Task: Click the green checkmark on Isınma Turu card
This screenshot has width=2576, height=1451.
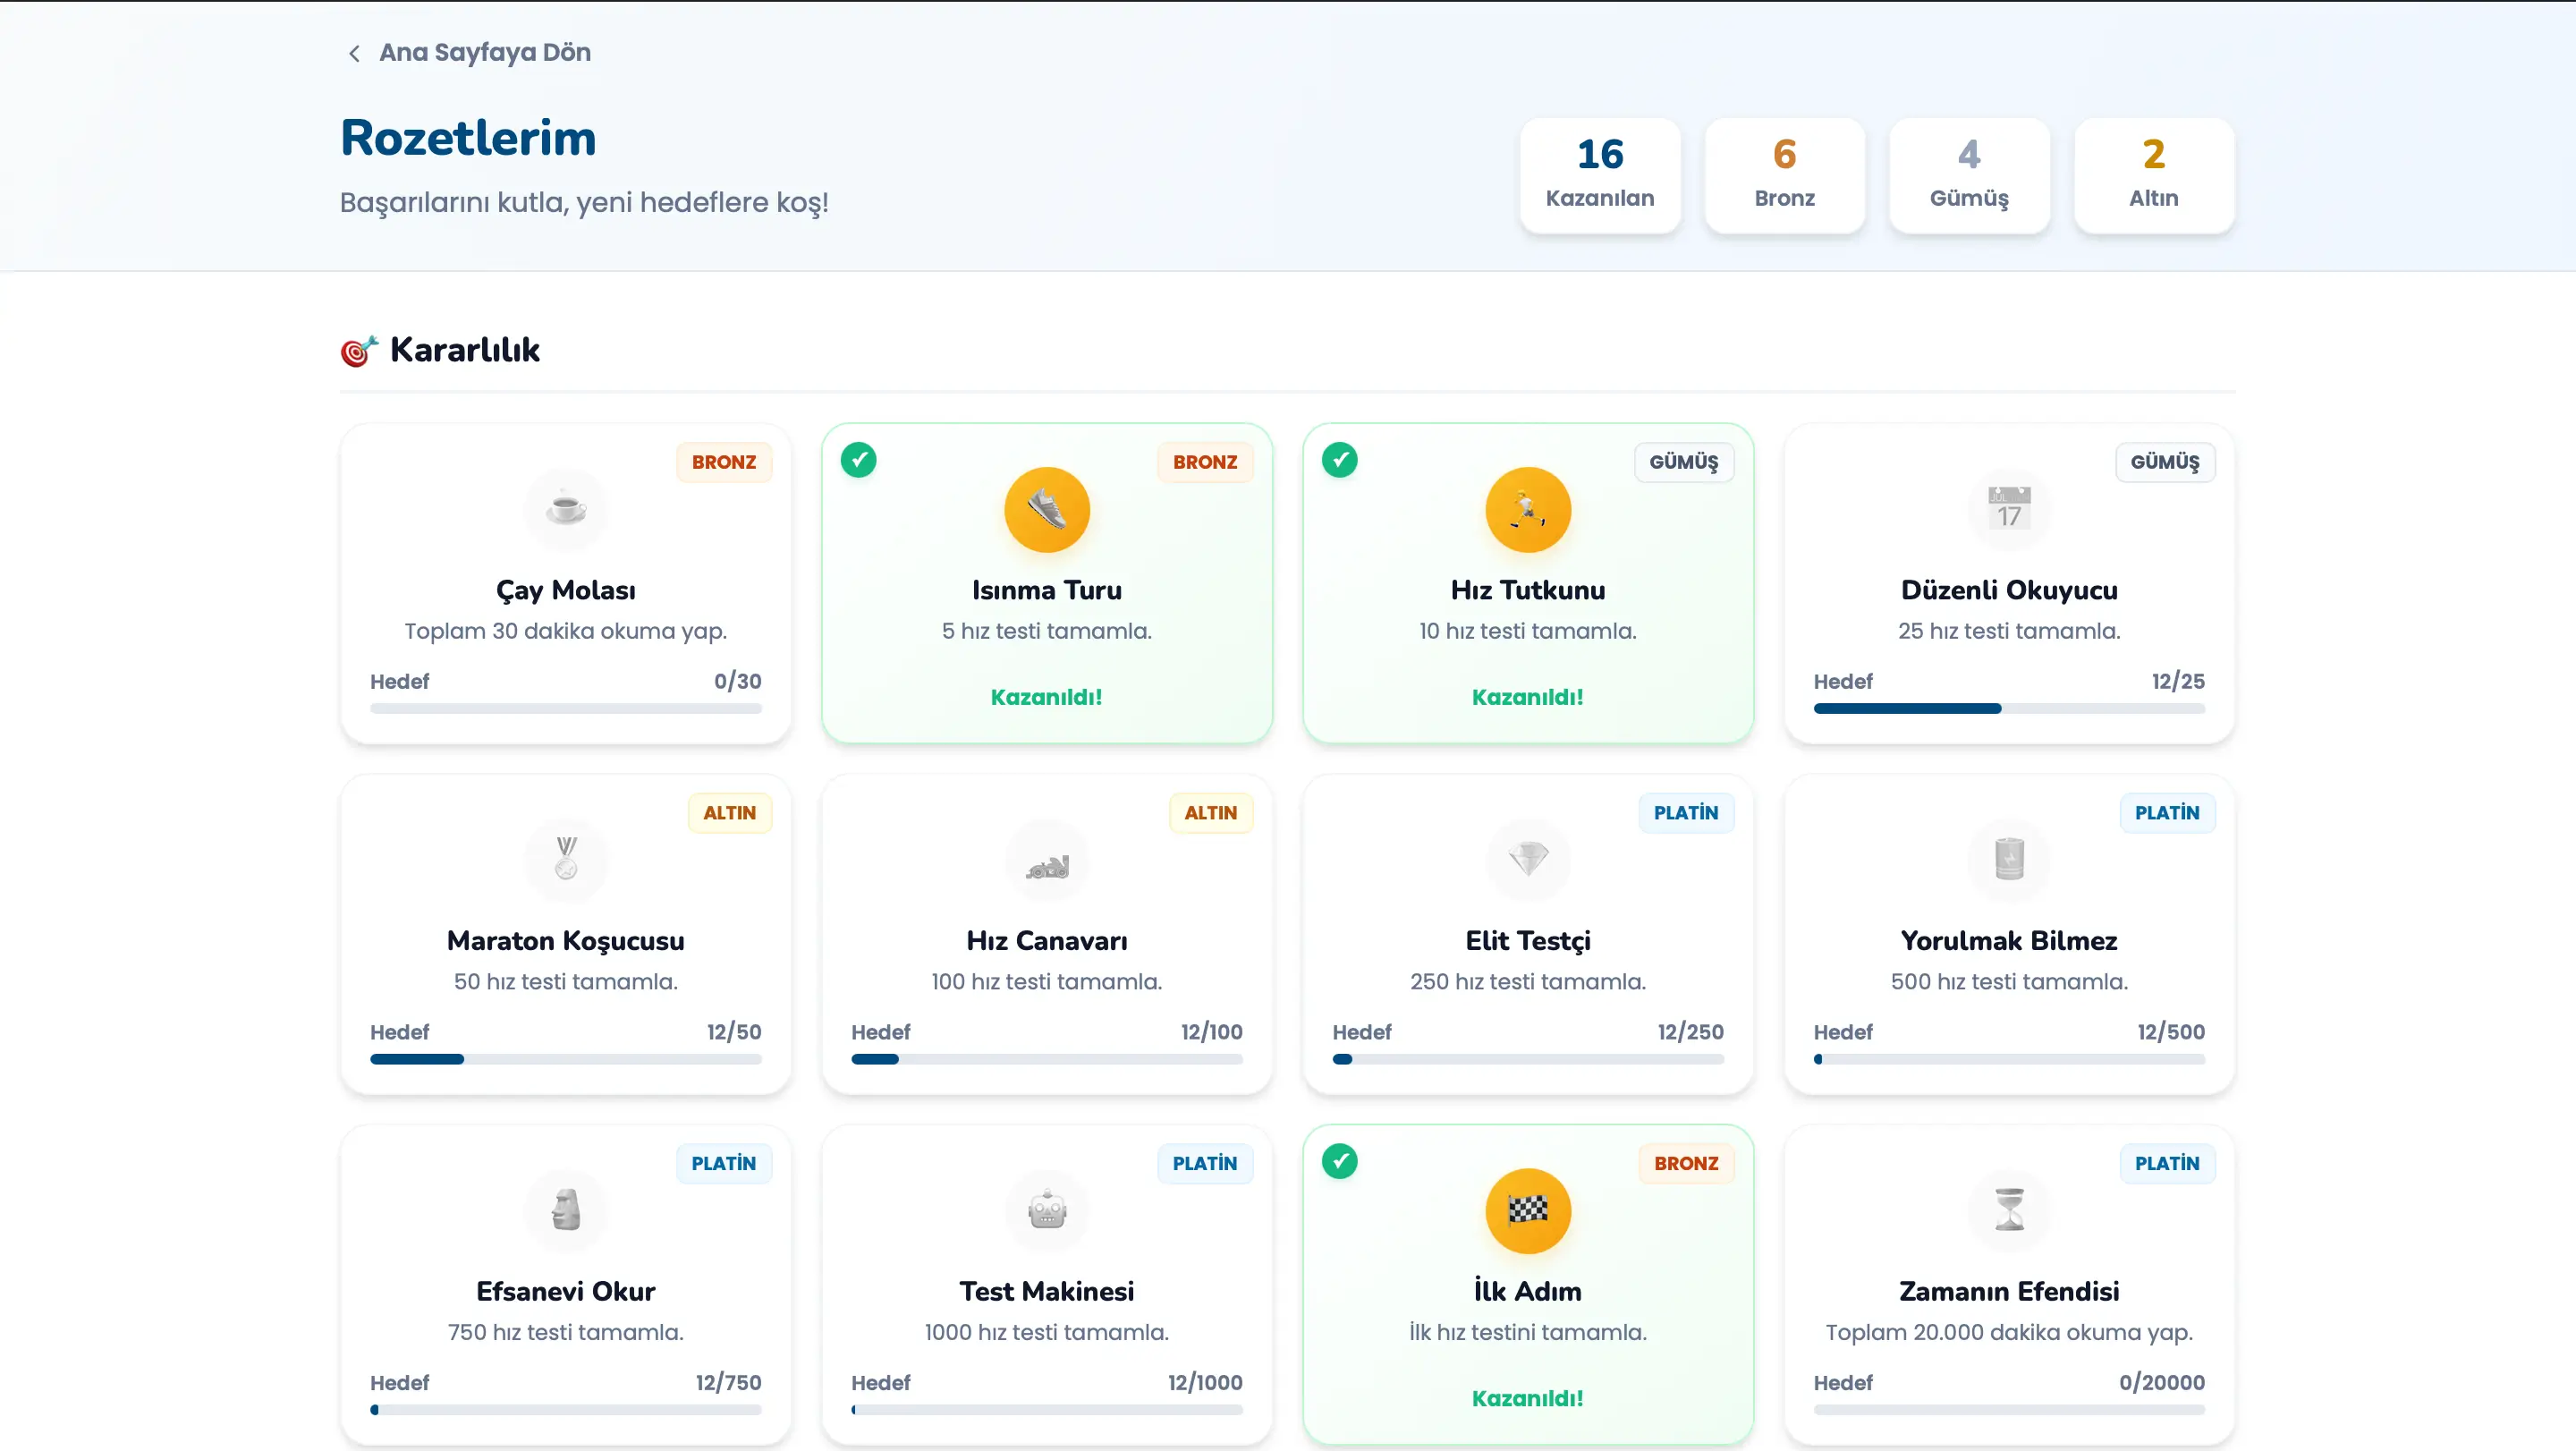Action: (x=858, y=460)
